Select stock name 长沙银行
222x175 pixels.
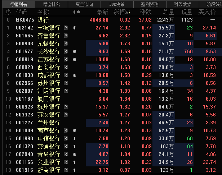point(49,51)
